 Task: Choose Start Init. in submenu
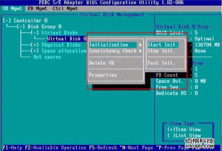(x=163, y=45)
